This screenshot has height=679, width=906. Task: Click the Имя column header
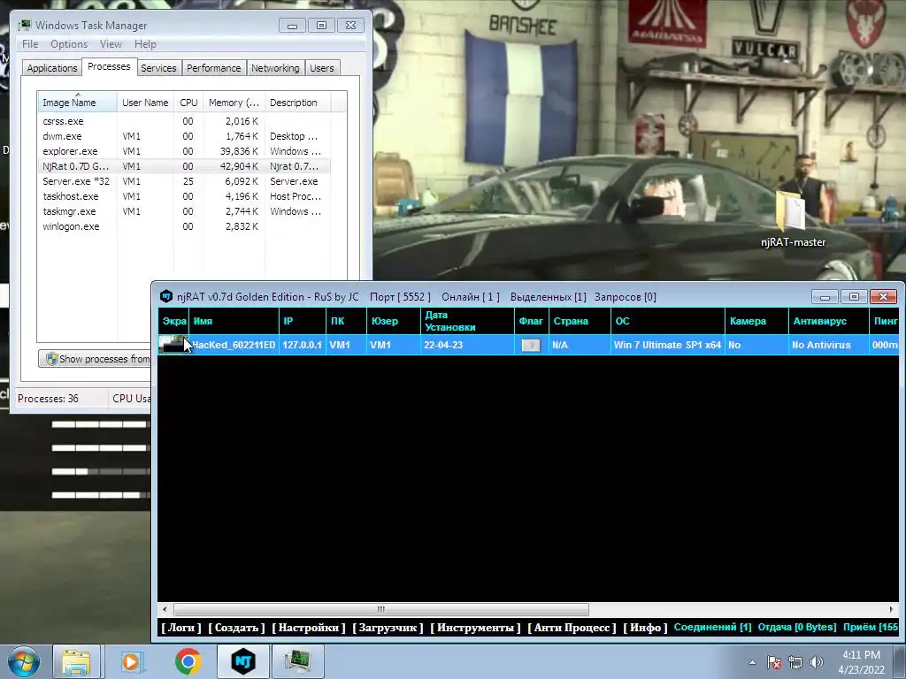tap(234, 321)
